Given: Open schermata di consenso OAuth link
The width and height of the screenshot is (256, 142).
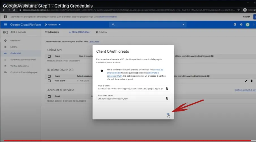Looking at the screenshot, I should point(133,74).
